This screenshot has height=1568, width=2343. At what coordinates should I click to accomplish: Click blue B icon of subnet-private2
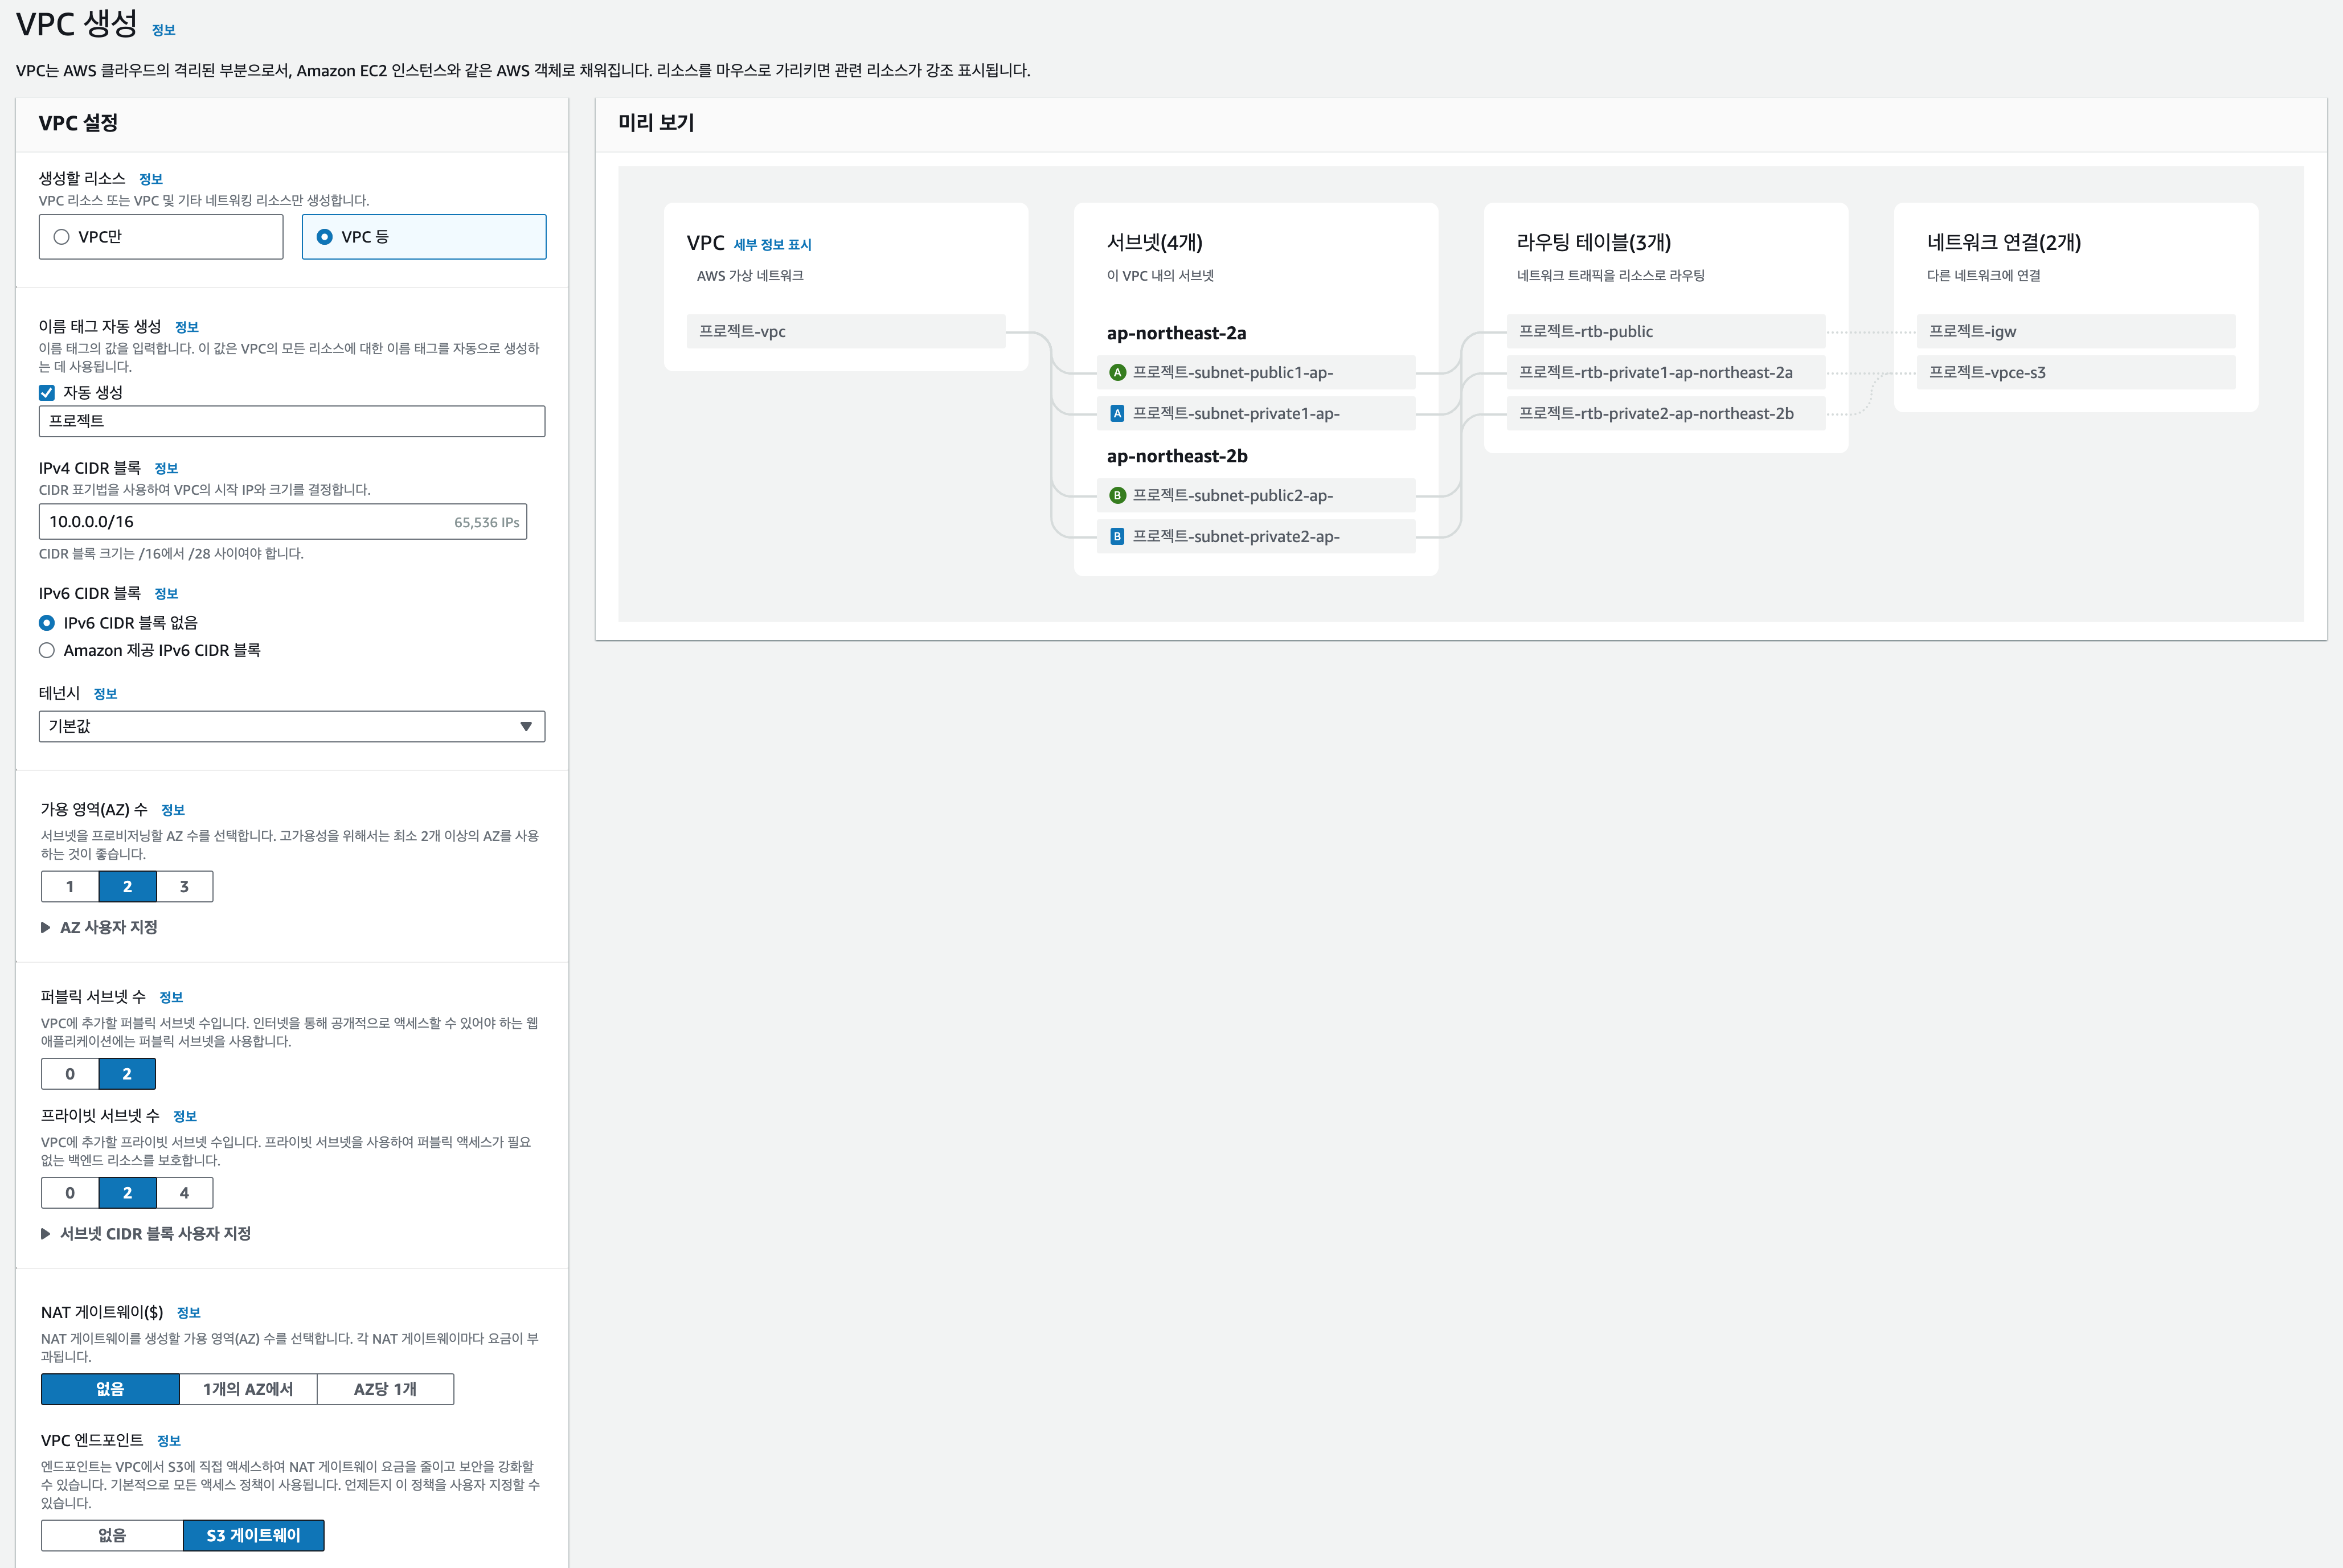[x=1117, y=537]
